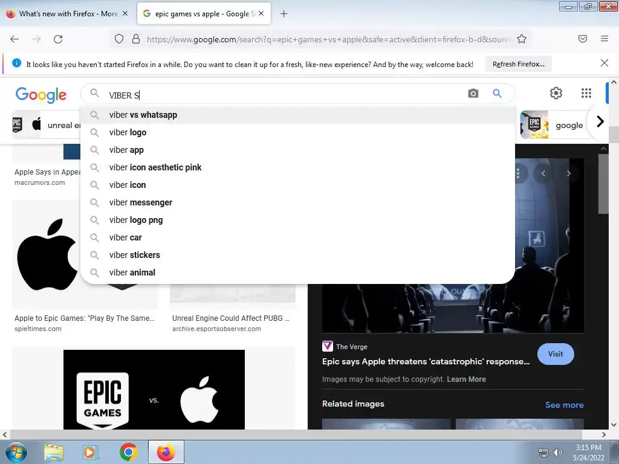Select suggestion 'viber stickers'
The width and height of the screenshot is (619, 464).
[297, 255]
